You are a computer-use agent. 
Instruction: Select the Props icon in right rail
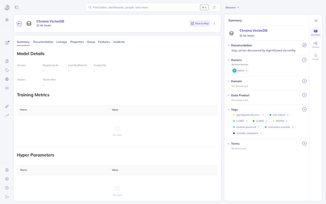pos(315,57)
